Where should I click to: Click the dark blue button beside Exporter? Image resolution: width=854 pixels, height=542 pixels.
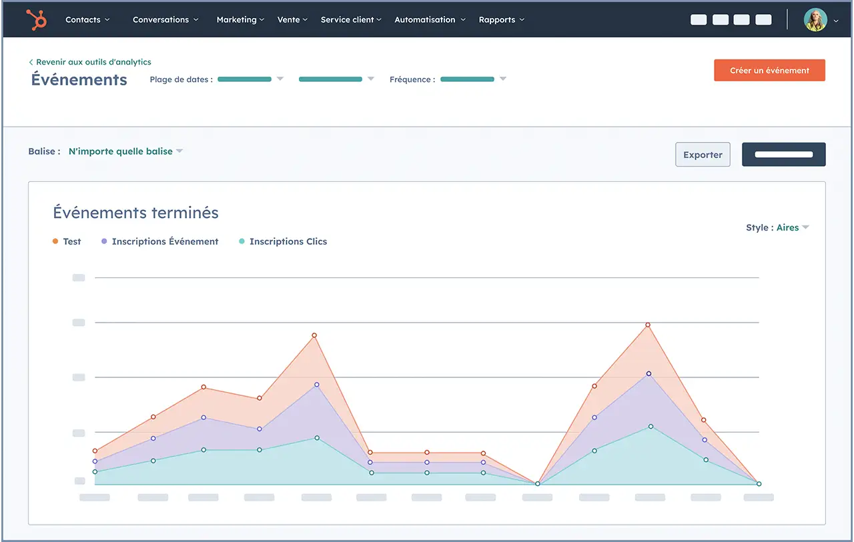coord(783,155)
